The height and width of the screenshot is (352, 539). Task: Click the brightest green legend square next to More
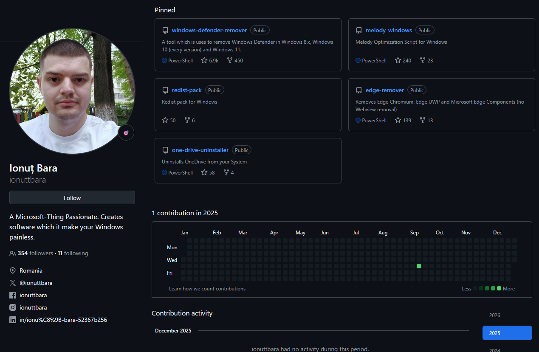[x=499, y=288]
